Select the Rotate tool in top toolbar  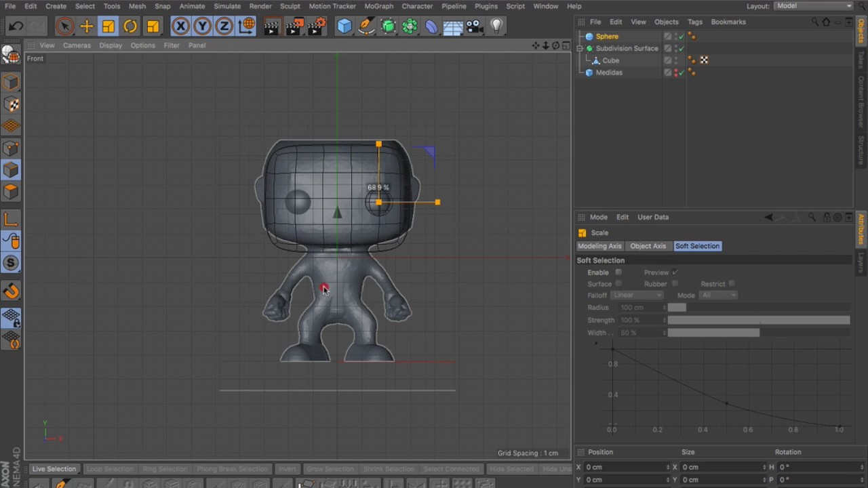point(130,26)
